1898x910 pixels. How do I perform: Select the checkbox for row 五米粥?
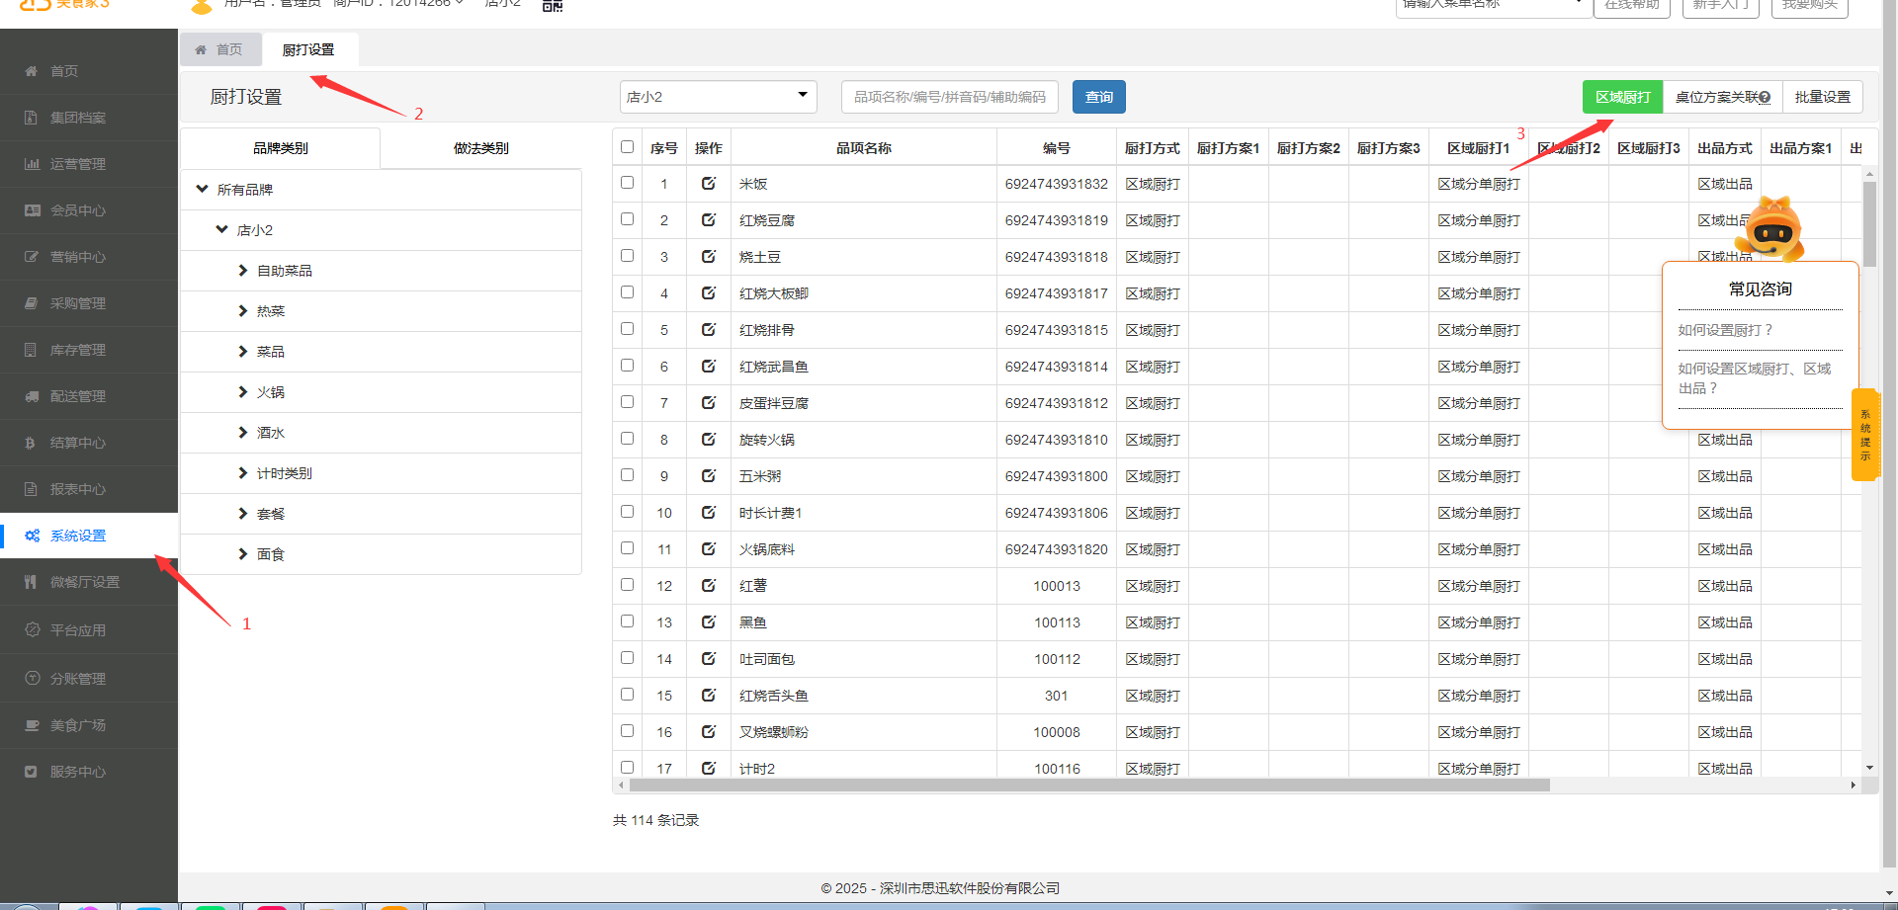[x=627, y=475]
